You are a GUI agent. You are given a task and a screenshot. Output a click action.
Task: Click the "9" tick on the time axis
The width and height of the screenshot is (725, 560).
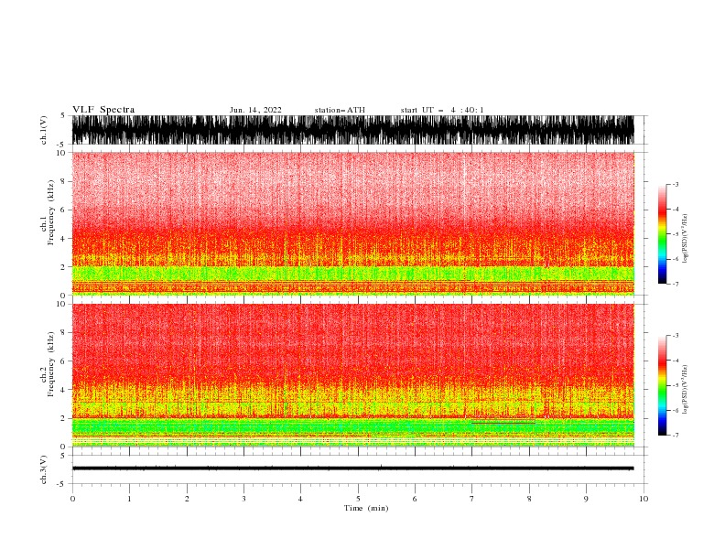pos(586,499)
